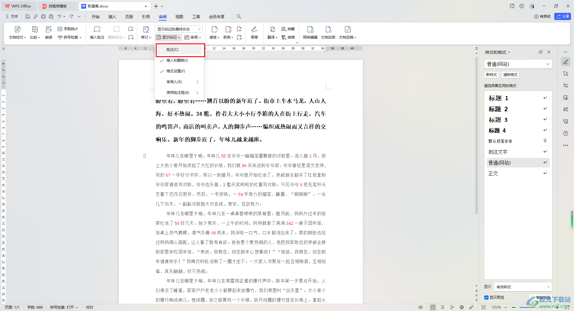Toggle page layout view button in status bar

(x=433, y=307)
